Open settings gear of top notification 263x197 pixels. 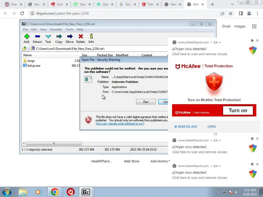(x=252, y=41)
